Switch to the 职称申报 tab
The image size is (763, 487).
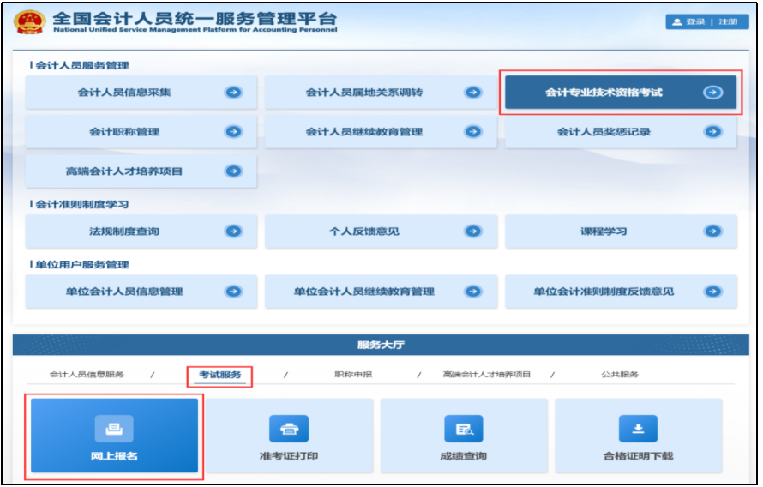pyautogui.click(x=353, y=375)
